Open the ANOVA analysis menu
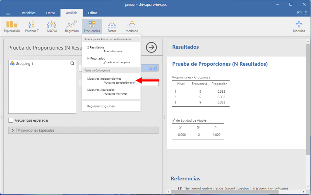 (52, 27)
